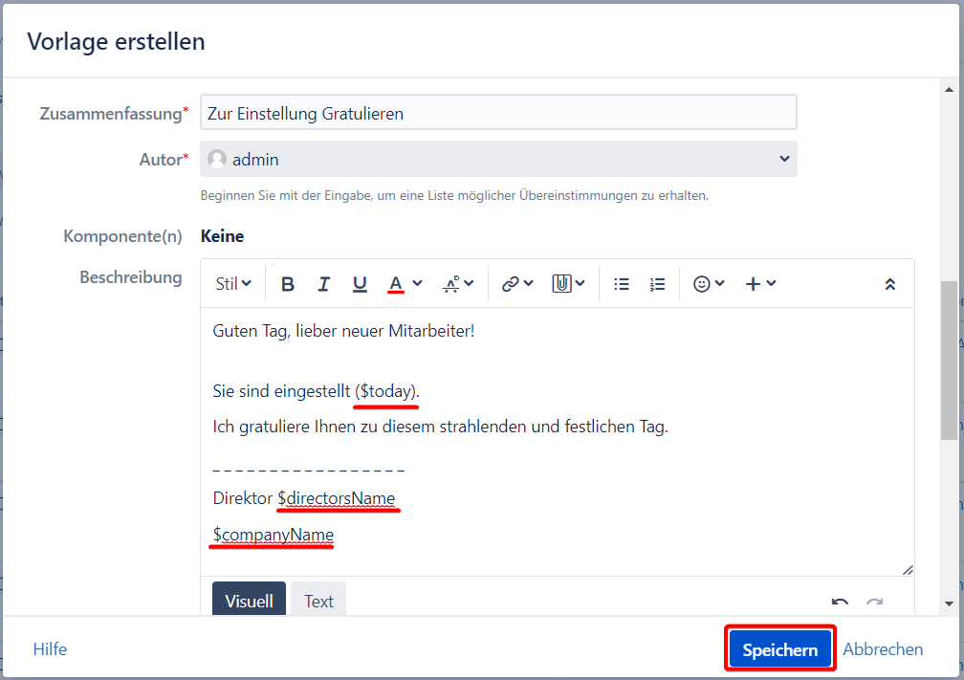964x680 pixels.
Task: Switch to the Visuell editor tab
Action: tap(249, 601)
